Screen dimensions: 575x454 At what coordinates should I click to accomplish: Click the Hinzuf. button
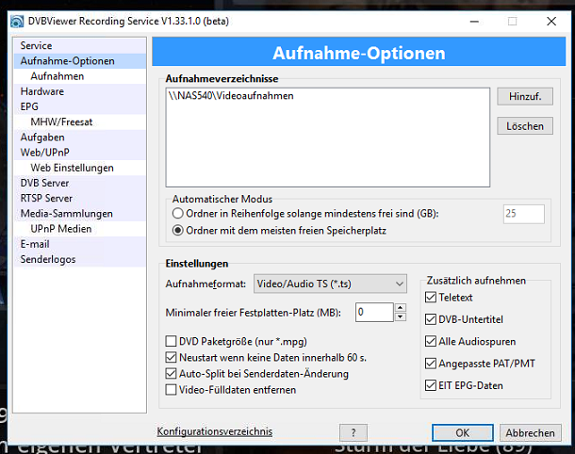525,96
